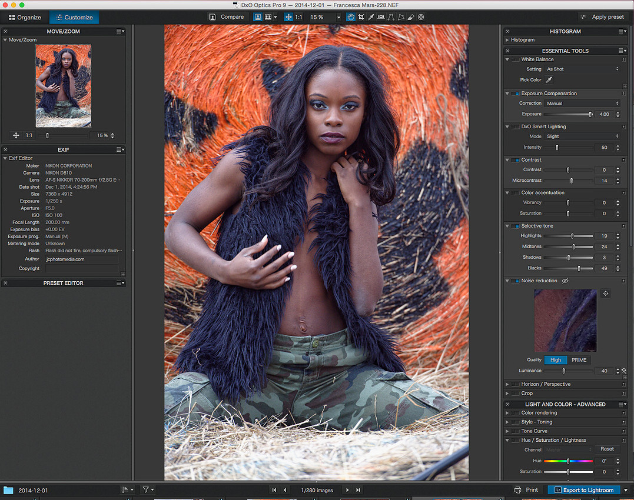The height and width of the screenshot is (500, 634).
Task: Open the DxO Smart Lighting Mode dropdown
Action: pyautogui.click(x=582, y=136)
